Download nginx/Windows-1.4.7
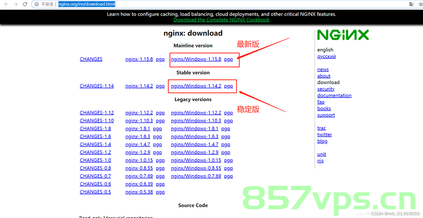This screenshot has height=218, width=423. click(195, 144)
